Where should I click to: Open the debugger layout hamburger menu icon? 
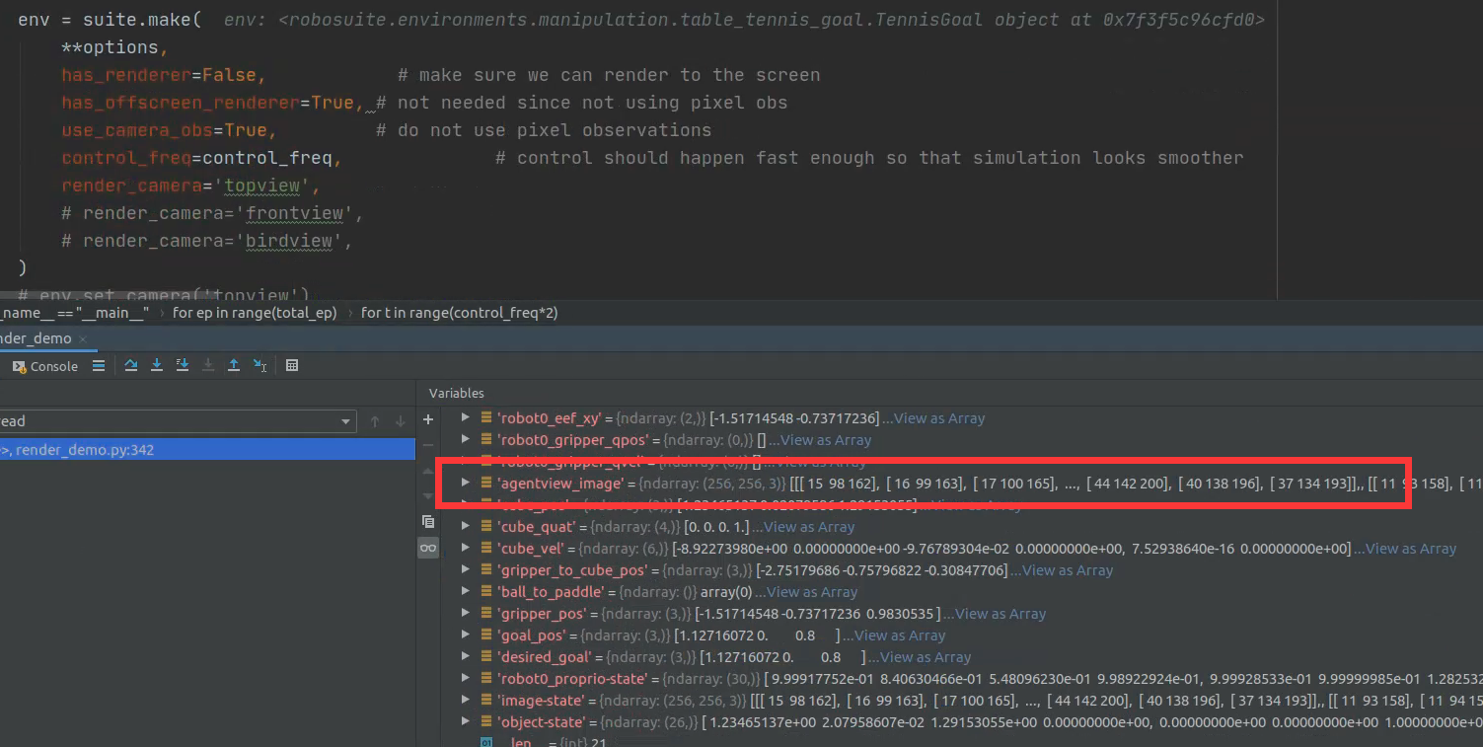pos(99,365)
